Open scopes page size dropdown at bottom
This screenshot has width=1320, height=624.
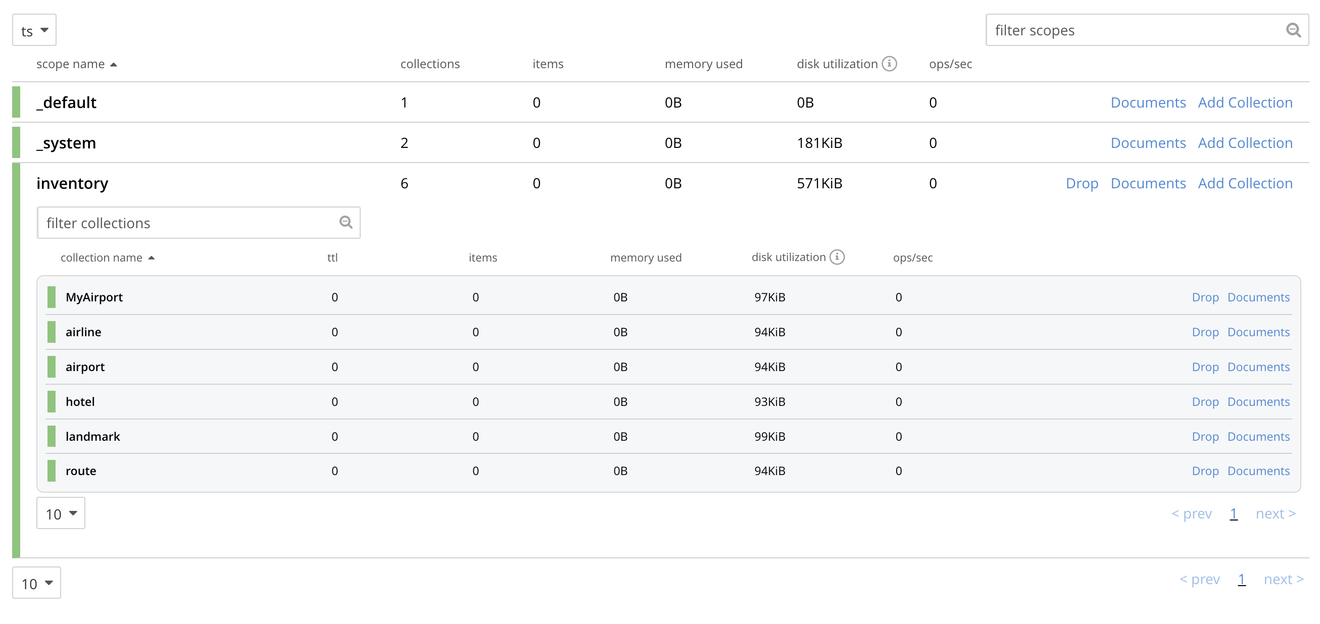point(36,583)
